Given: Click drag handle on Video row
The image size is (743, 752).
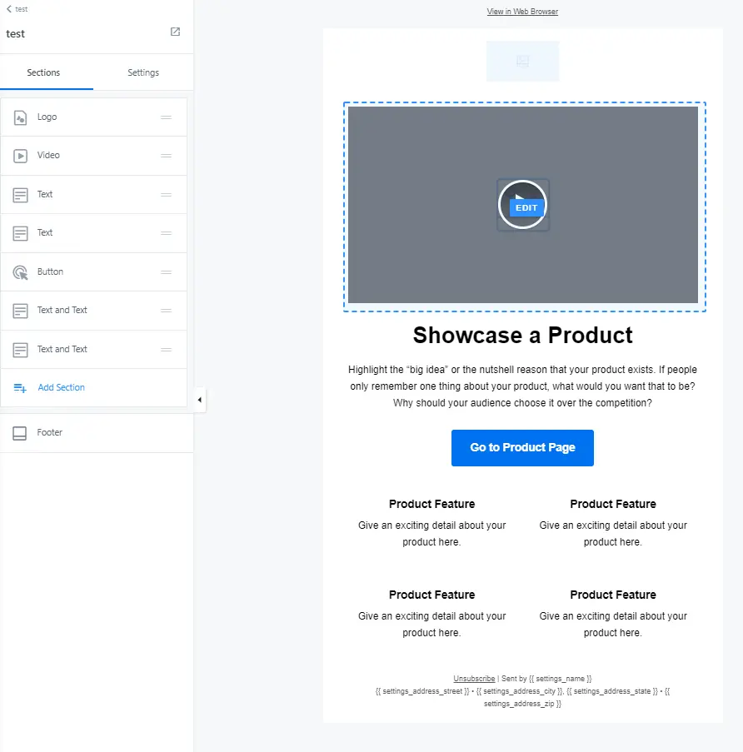Looking at the screenshot, I should point(166,156).
